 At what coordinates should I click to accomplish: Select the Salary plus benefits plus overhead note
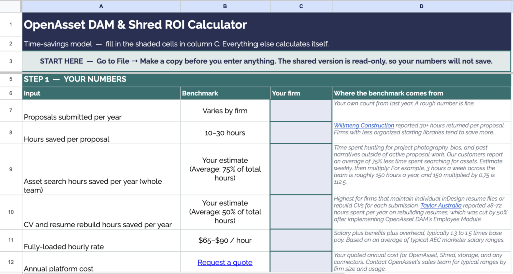point(421,240)
